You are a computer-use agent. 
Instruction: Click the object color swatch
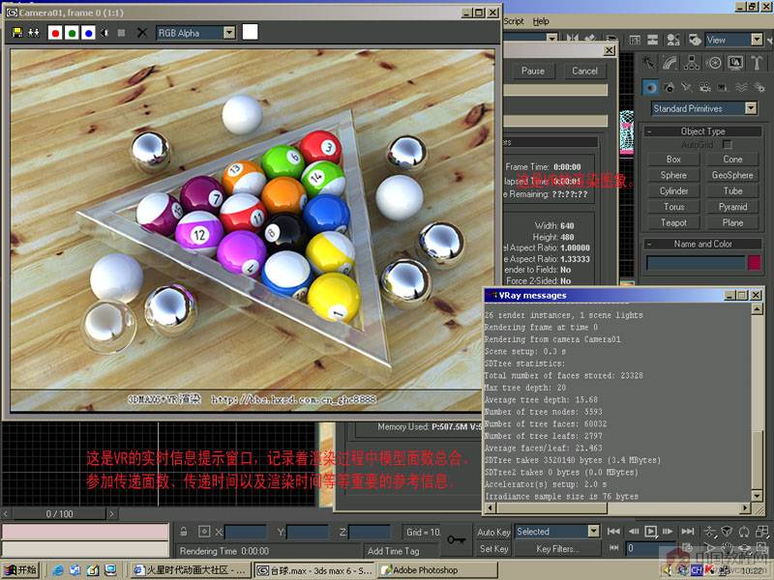[754, 262]
